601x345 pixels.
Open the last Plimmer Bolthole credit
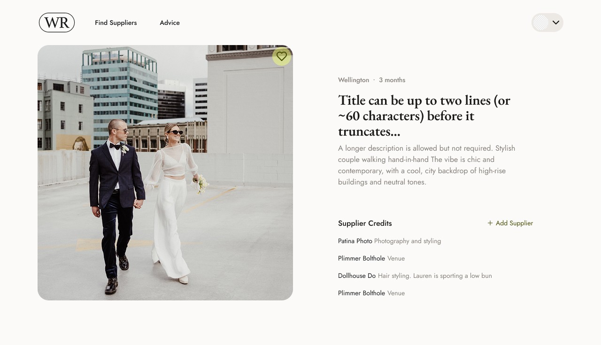click(x=362, y=293)
